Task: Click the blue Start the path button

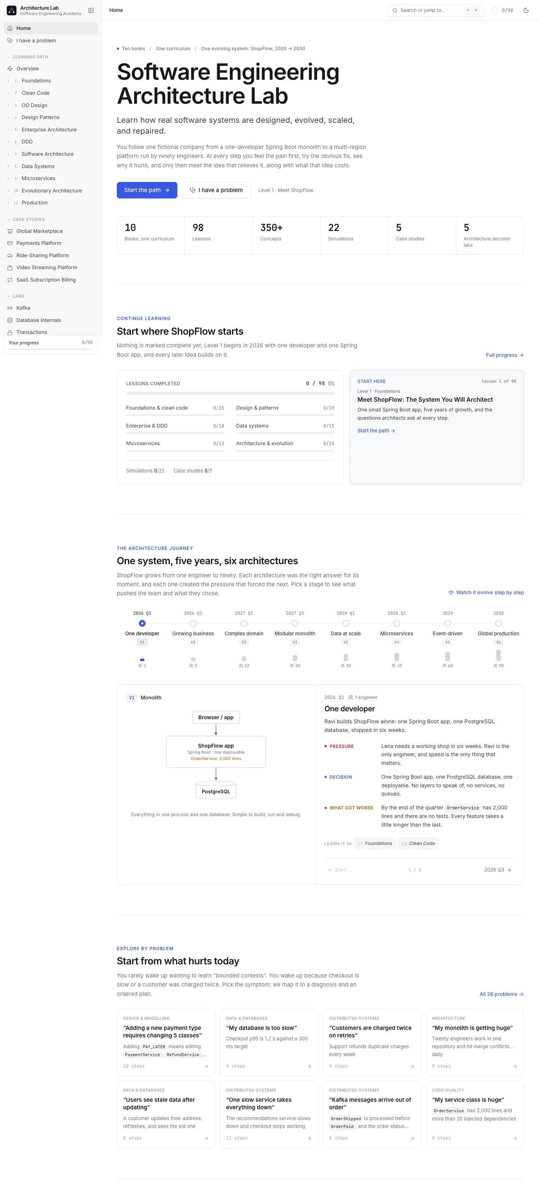Action: click(147, 190)
